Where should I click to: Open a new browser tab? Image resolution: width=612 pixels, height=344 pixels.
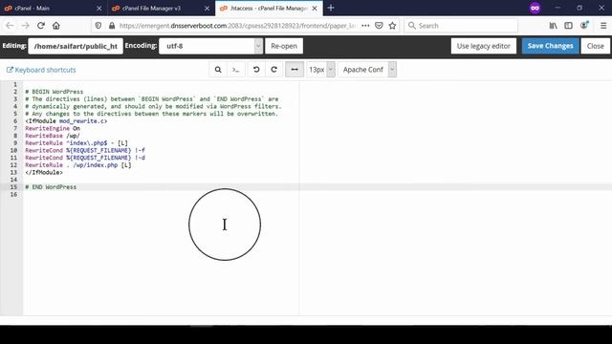coord(331,8)
